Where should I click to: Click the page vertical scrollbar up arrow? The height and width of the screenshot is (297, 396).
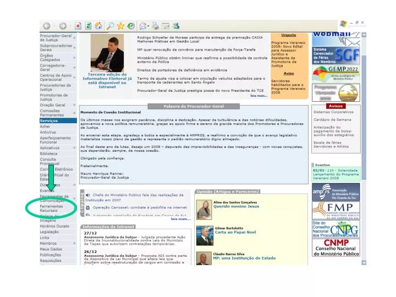(x=364, y=35)
